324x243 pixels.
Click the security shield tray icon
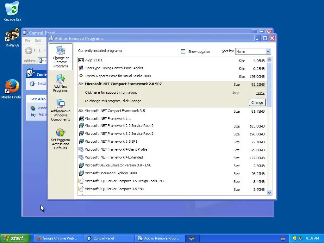tap(295, 238)
